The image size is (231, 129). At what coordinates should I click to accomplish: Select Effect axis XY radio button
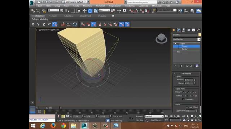(193, 96)
